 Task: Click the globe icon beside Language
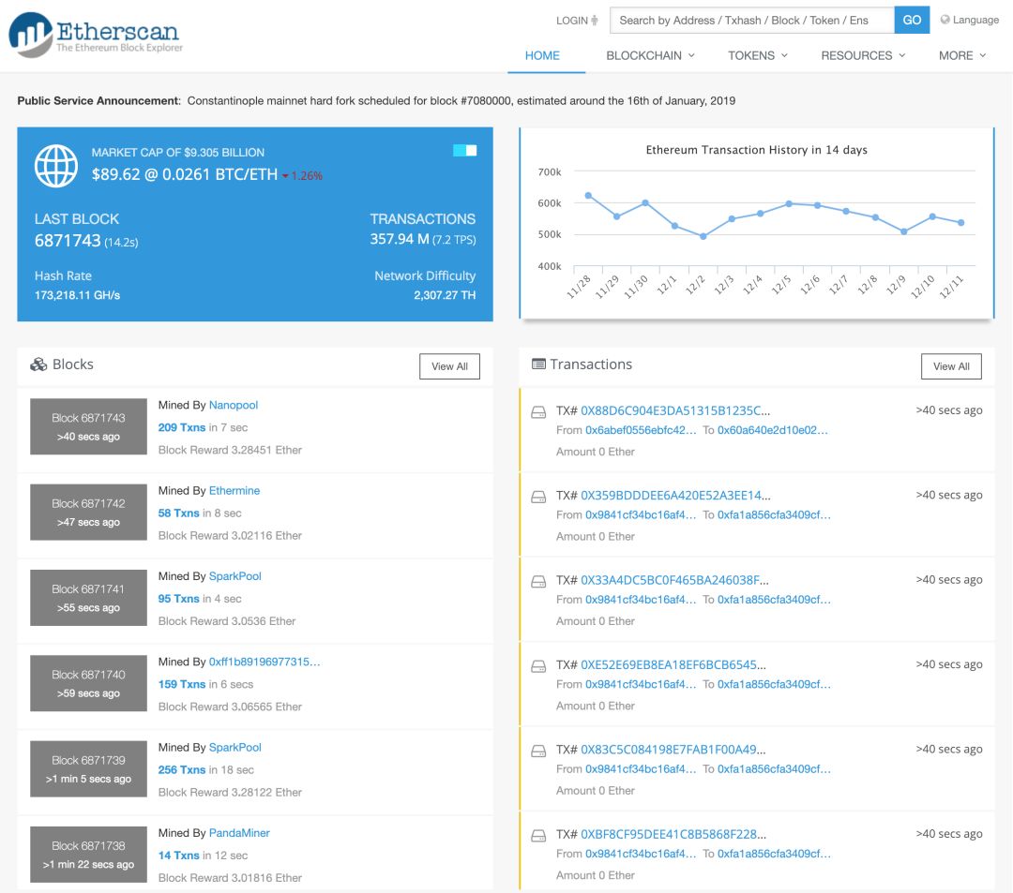(x=945, y=20)
